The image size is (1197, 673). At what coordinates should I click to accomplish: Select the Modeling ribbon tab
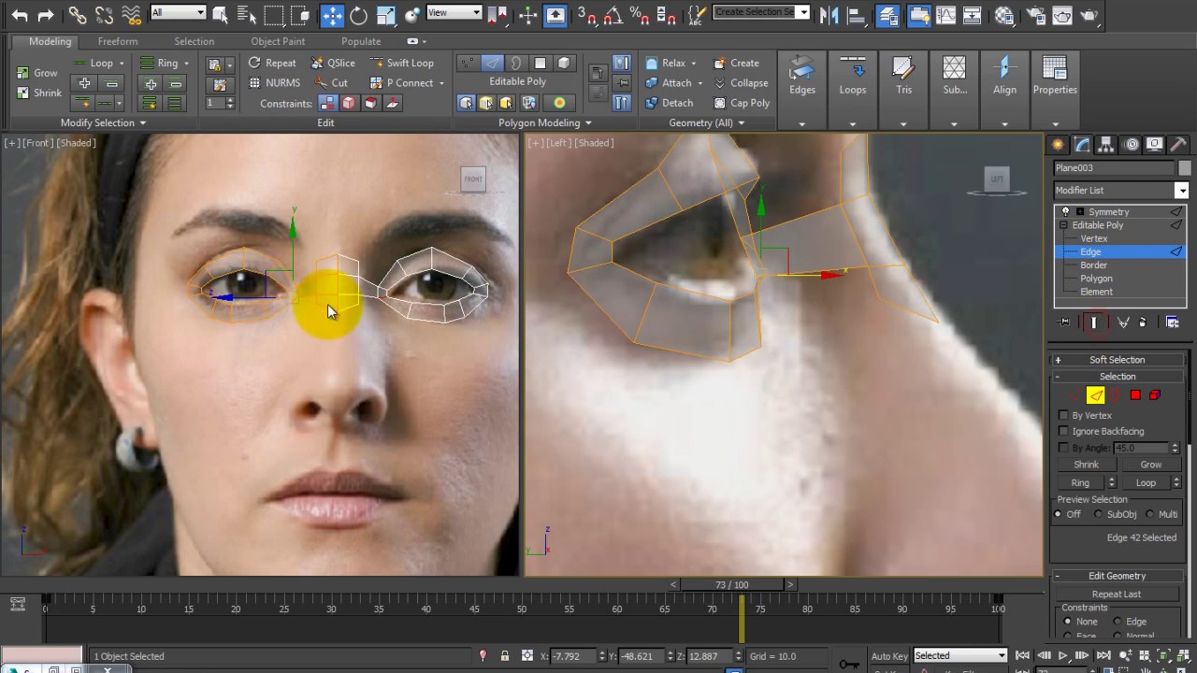click(50, 41)
